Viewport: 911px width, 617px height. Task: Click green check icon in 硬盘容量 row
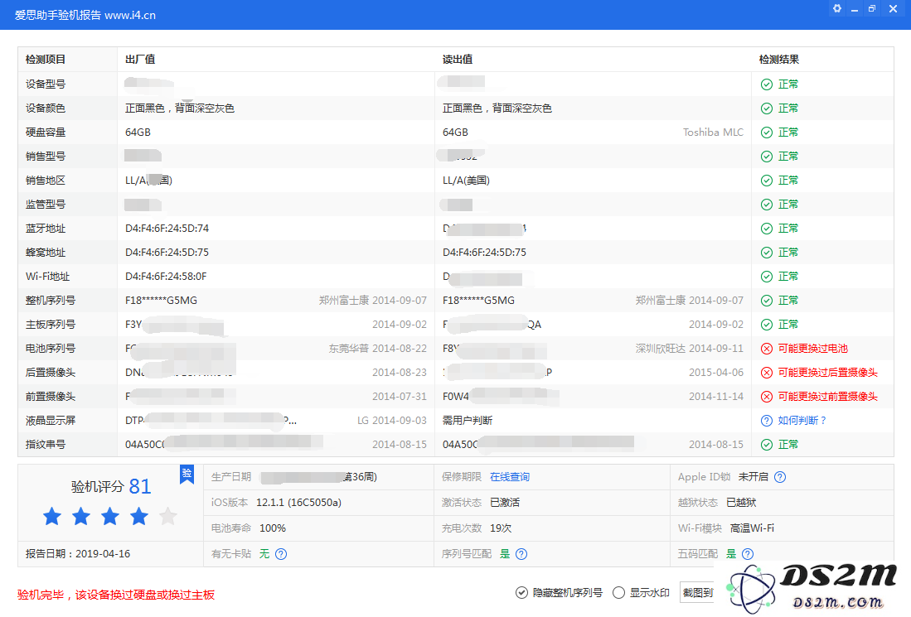tap(766, 133)
